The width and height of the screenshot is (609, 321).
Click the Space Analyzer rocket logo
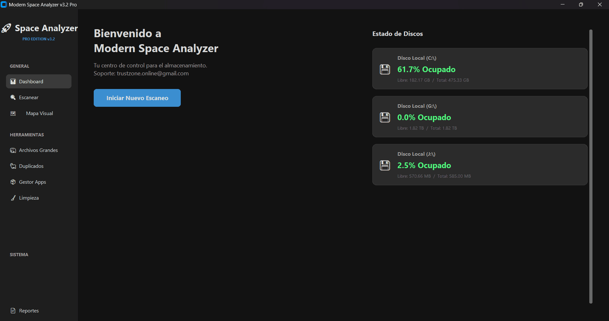(6, 28)
